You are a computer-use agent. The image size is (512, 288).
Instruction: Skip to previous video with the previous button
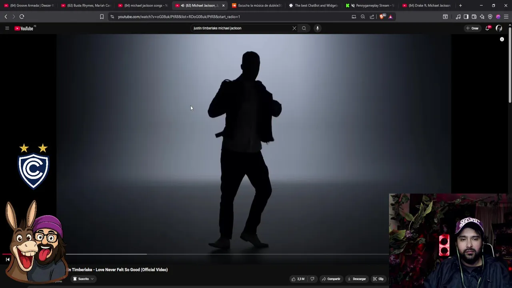point(8,260)
